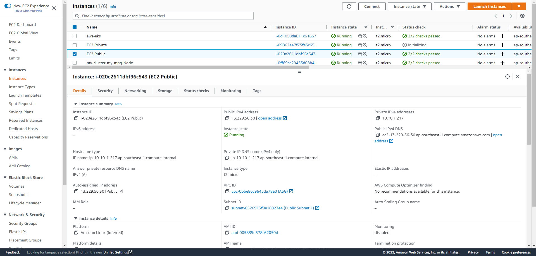Open the AMI link ami-005835d578c62050d

click(254, 233)
